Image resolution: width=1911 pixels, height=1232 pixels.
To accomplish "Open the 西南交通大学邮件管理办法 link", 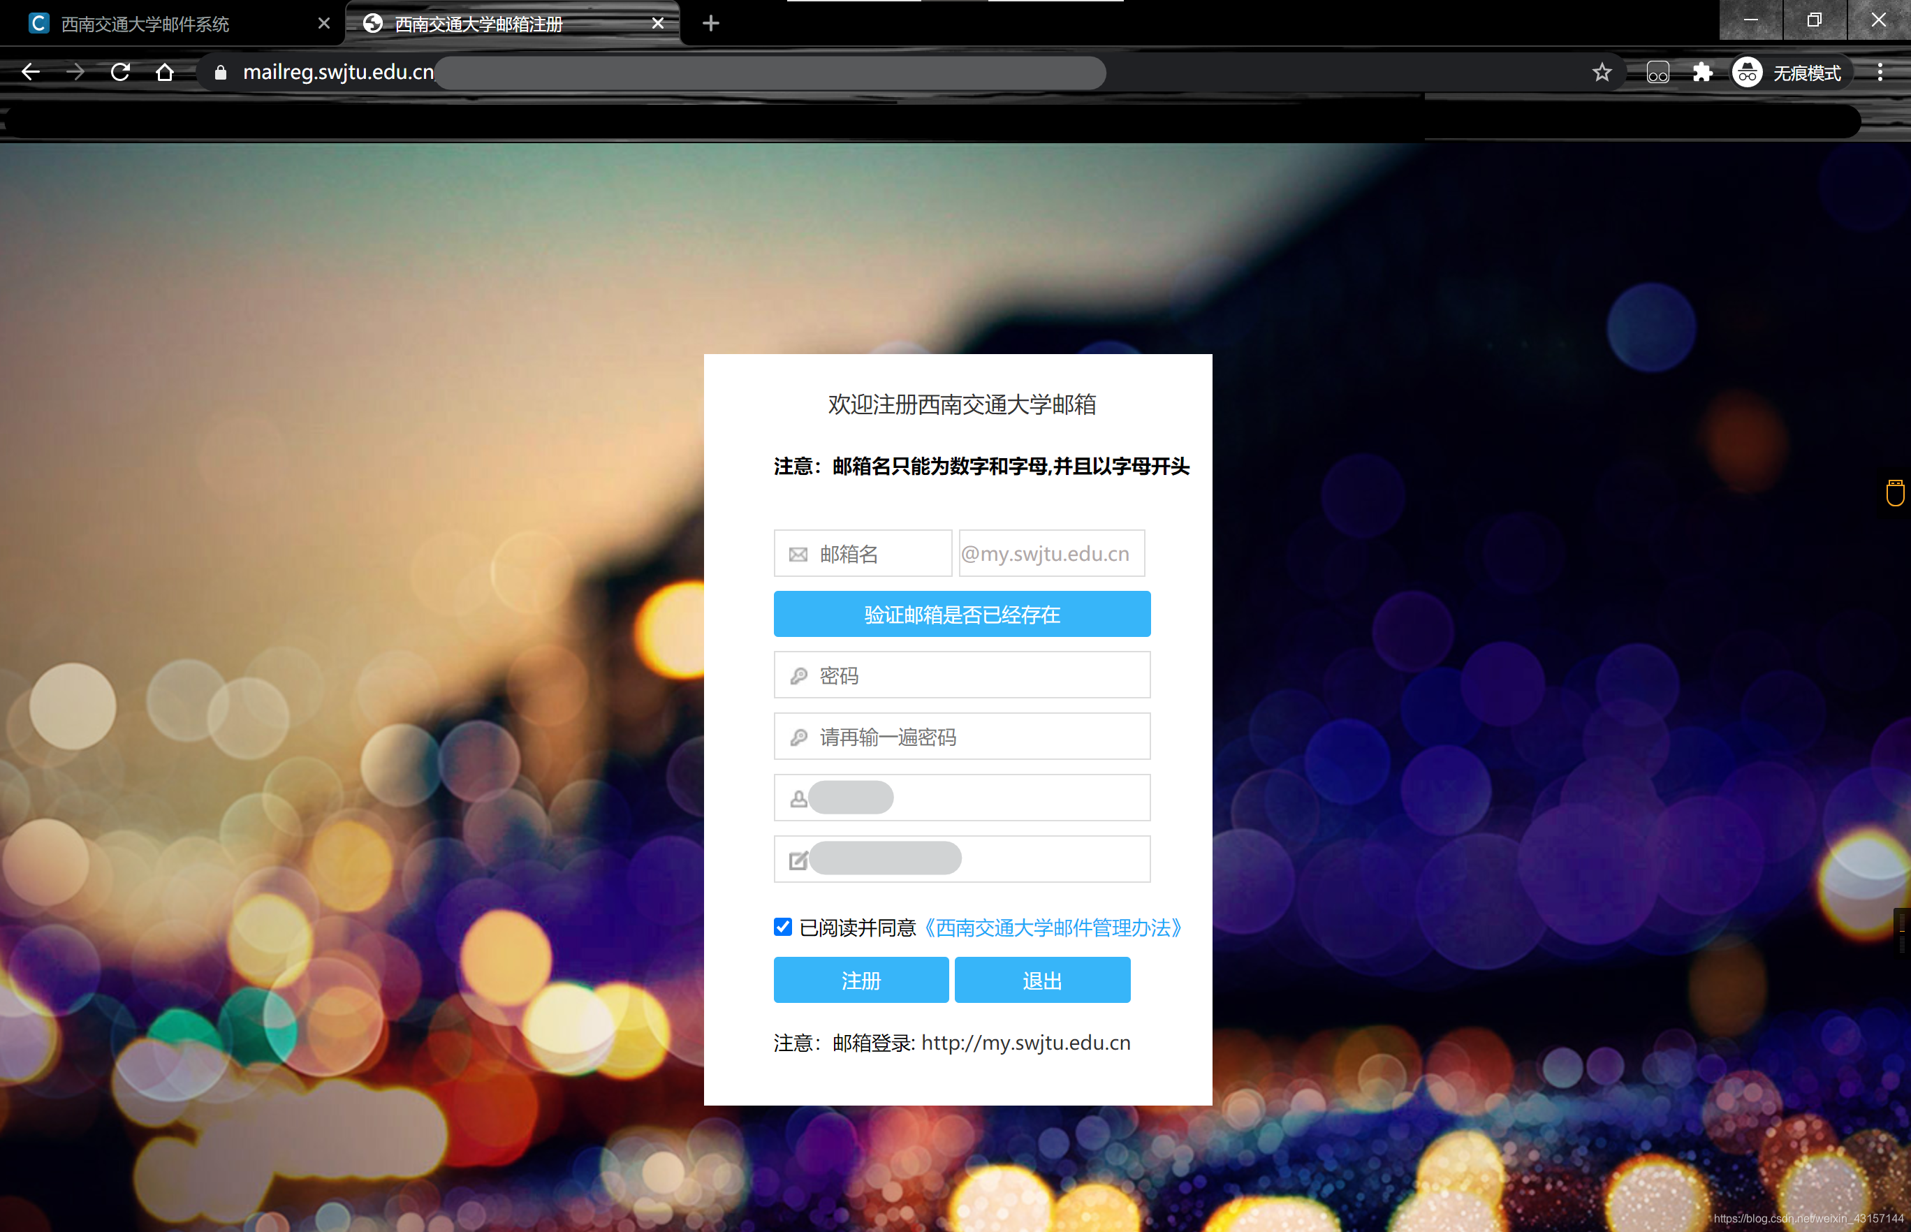I will tap(1053, 927).
